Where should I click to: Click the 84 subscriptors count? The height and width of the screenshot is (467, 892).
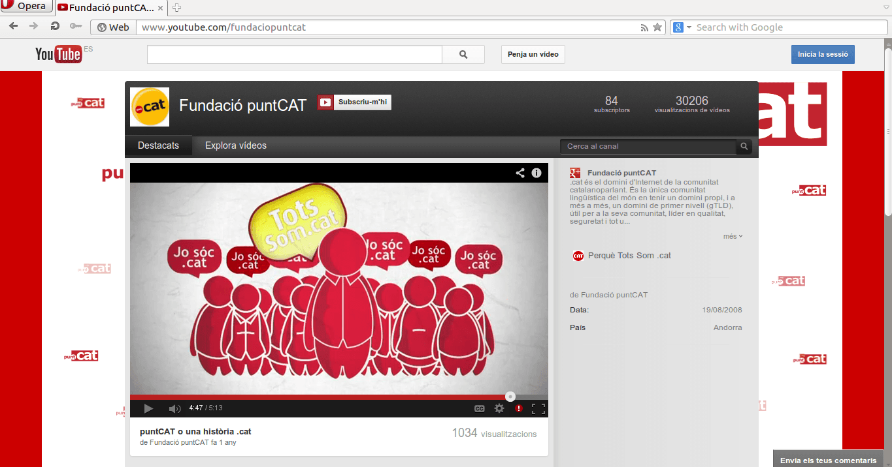pos(612,104)
